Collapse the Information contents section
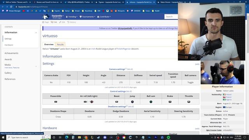249x140 pixels. [36, 33]
